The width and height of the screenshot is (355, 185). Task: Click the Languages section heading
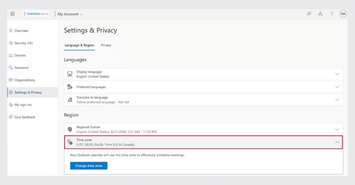tap(75, 60)
